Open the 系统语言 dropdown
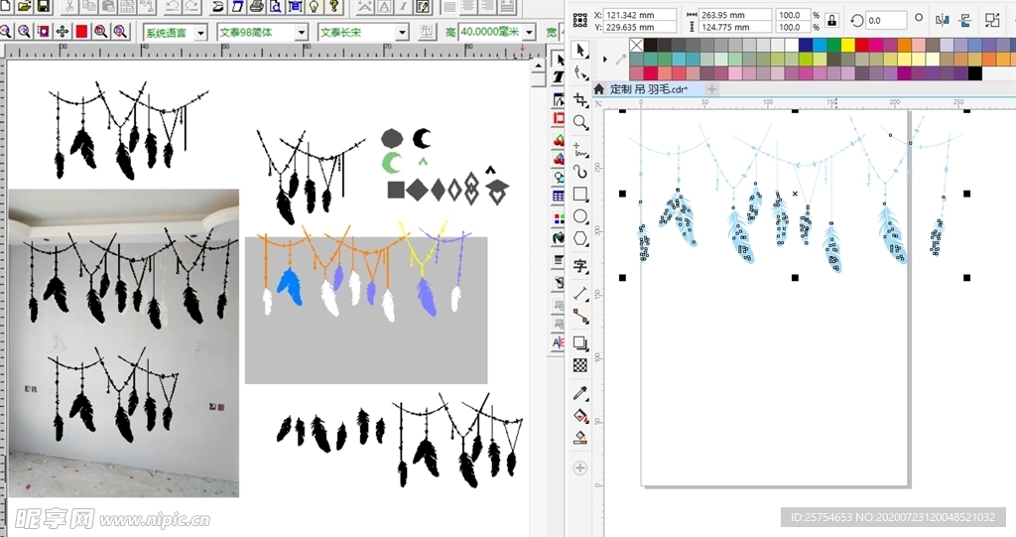 pos(199,33)
